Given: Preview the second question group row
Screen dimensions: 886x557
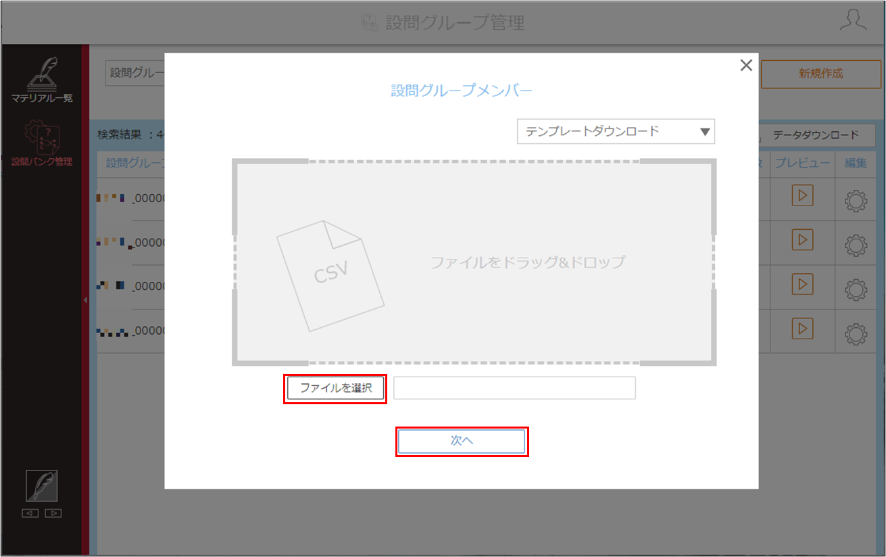Looking at the screenshot, I should (x=802, y=240).
